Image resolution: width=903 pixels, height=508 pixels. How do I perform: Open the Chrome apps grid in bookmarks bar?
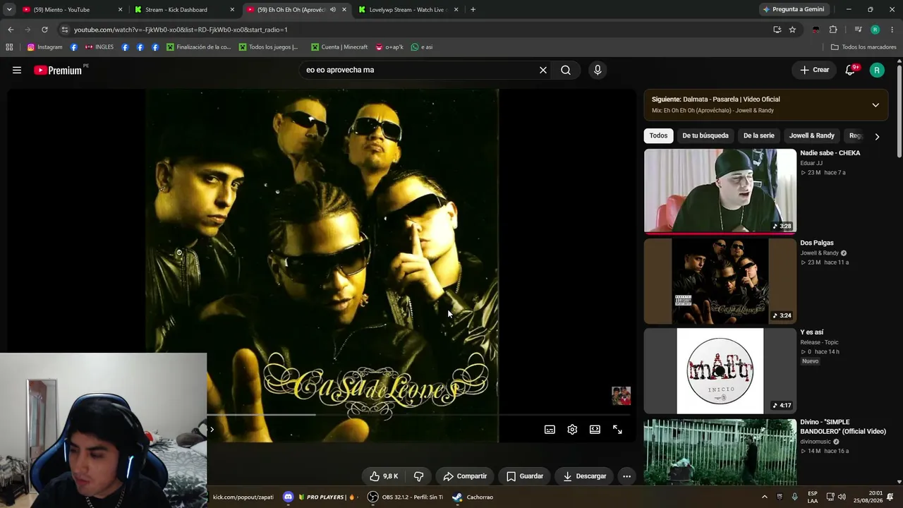(x=9, y=47)
